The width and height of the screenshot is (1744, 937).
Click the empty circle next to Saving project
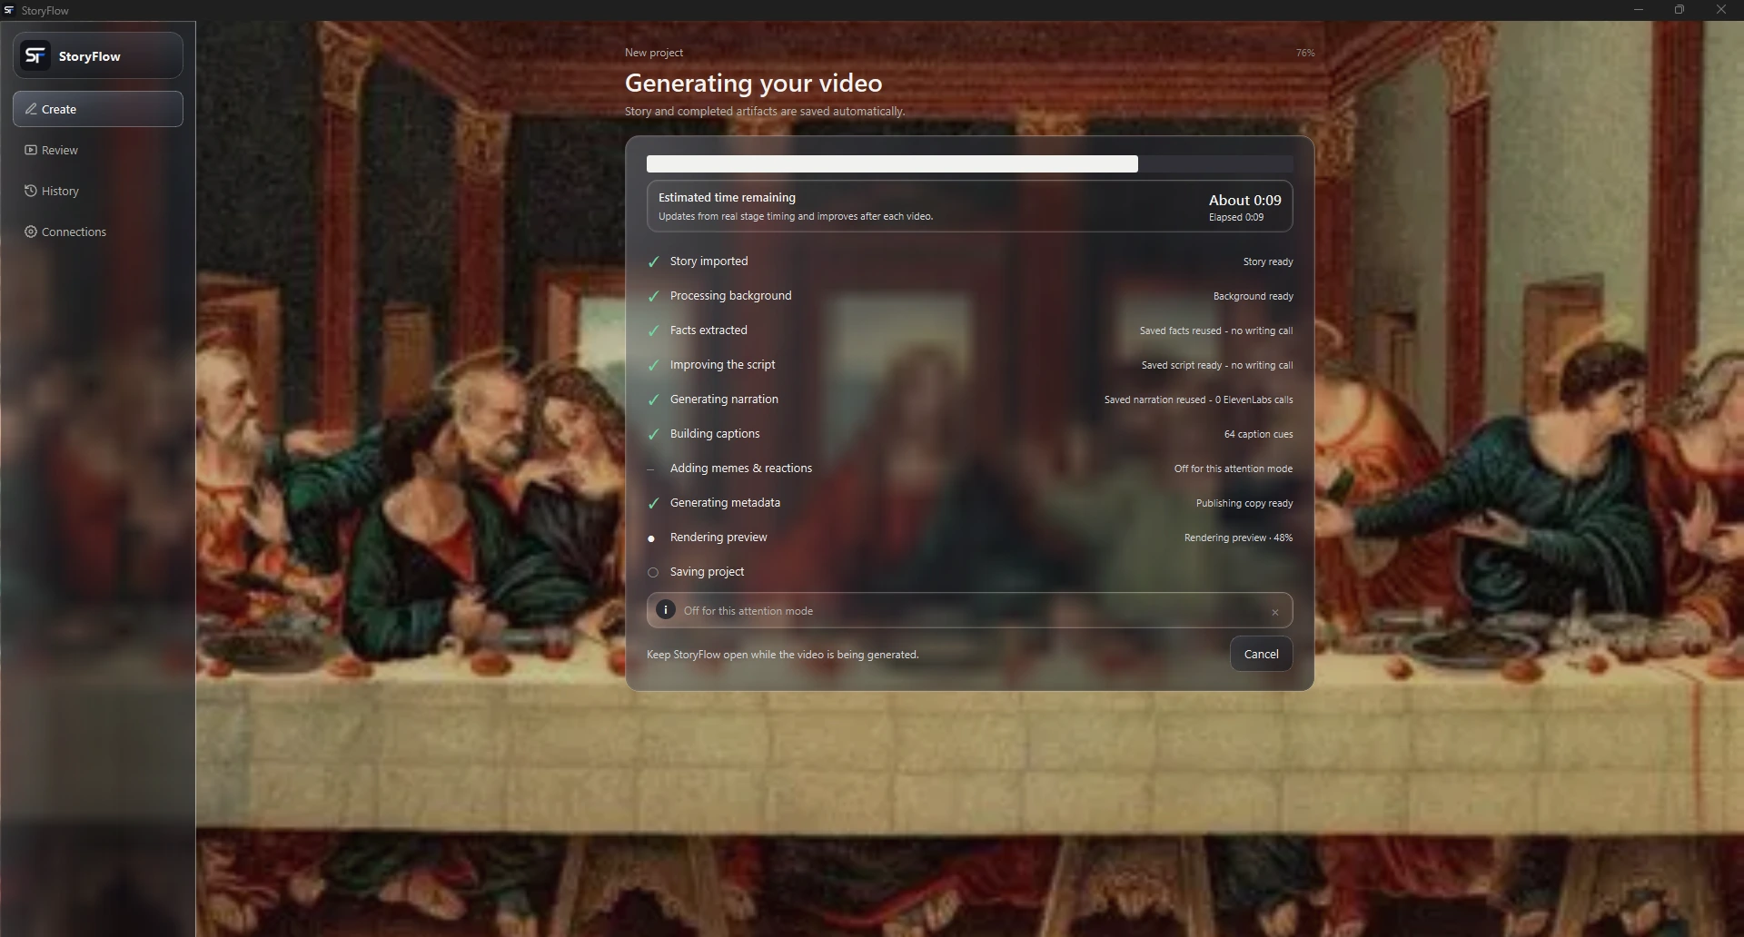tap(653, 572)
